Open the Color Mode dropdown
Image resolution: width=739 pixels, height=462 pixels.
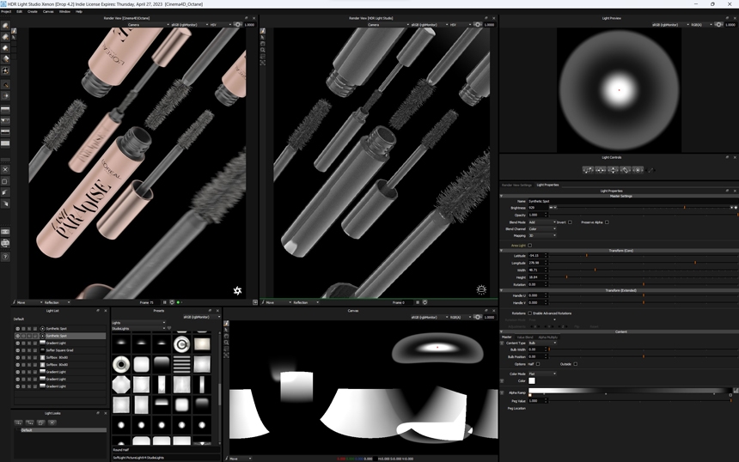542,374
